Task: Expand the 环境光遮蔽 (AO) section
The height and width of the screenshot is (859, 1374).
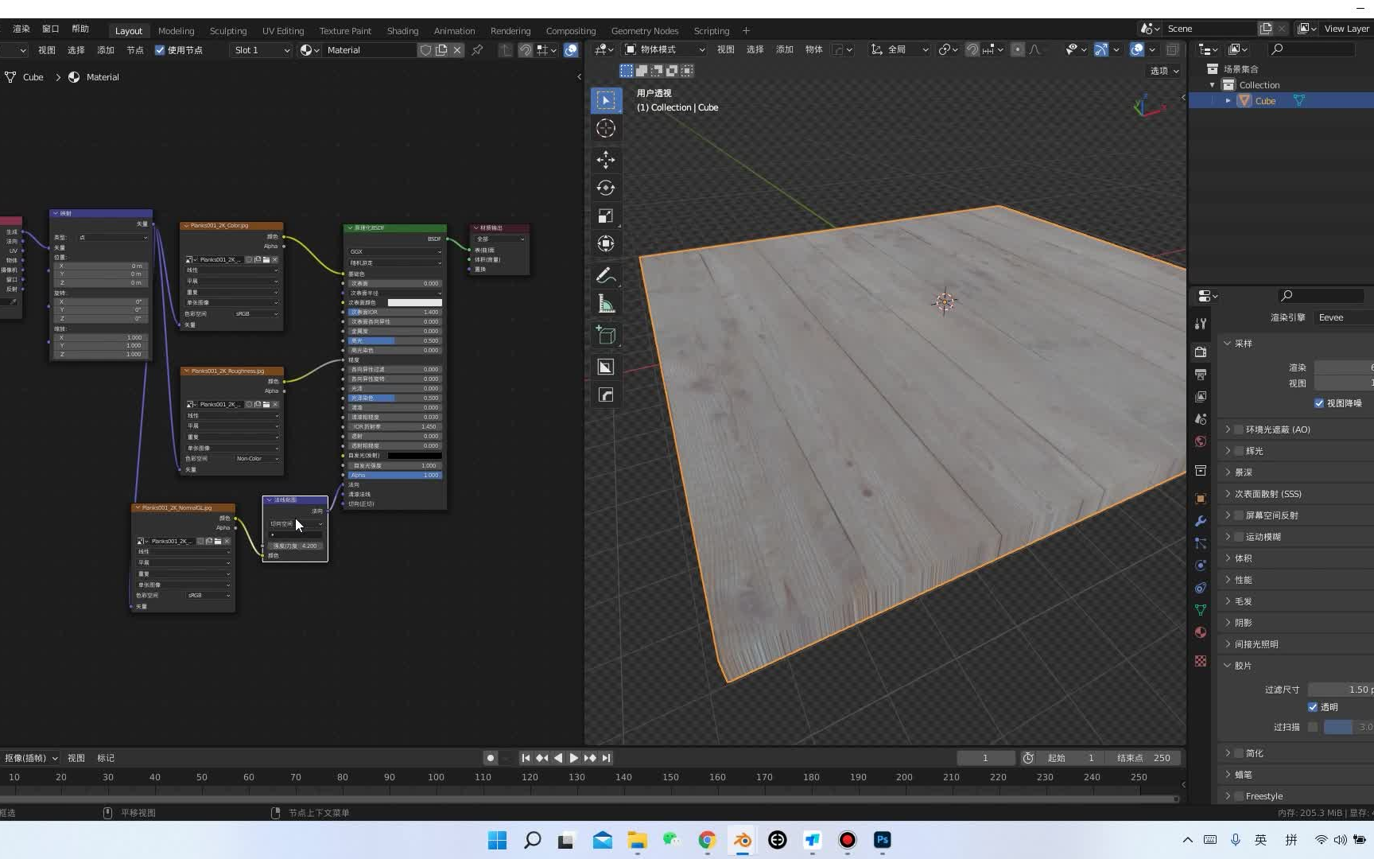Action: [1228, 429]
